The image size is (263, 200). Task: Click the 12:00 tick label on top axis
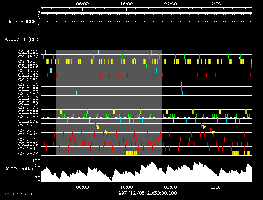pos(215,3)
